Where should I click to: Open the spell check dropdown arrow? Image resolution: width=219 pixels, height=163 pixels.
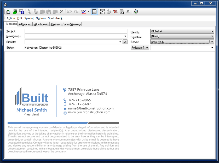[88, 12]
